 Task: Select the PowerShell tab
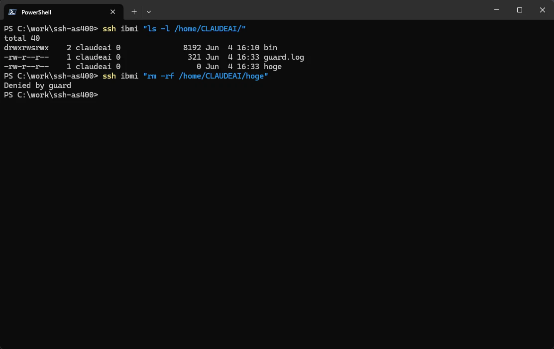pos(64,12)
